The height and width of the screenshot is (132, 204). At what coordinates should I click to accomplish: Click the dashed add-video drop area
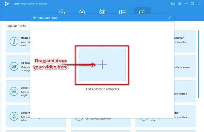[102, 65]
